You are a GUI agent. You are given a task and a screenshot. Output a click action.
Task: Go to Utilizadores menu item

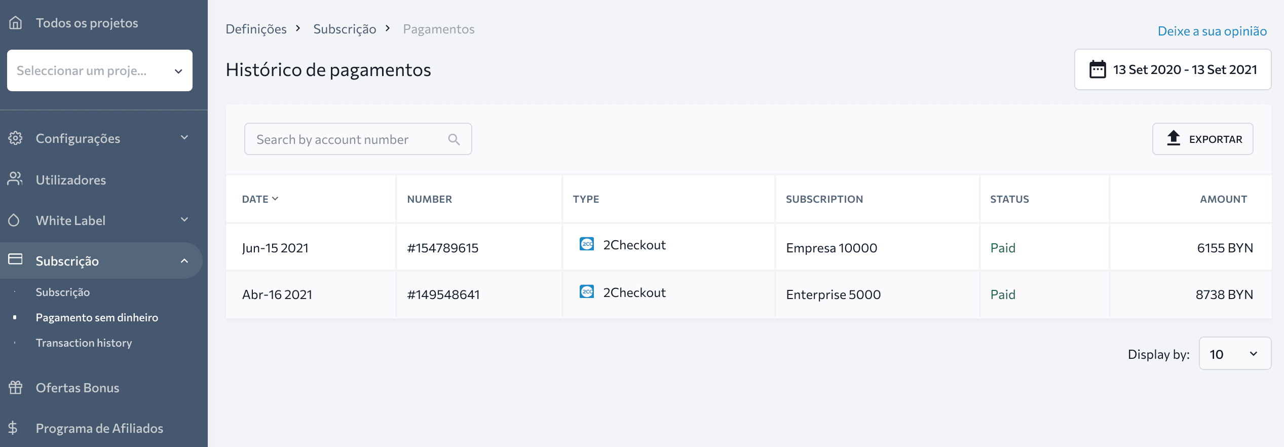[71, 180]
